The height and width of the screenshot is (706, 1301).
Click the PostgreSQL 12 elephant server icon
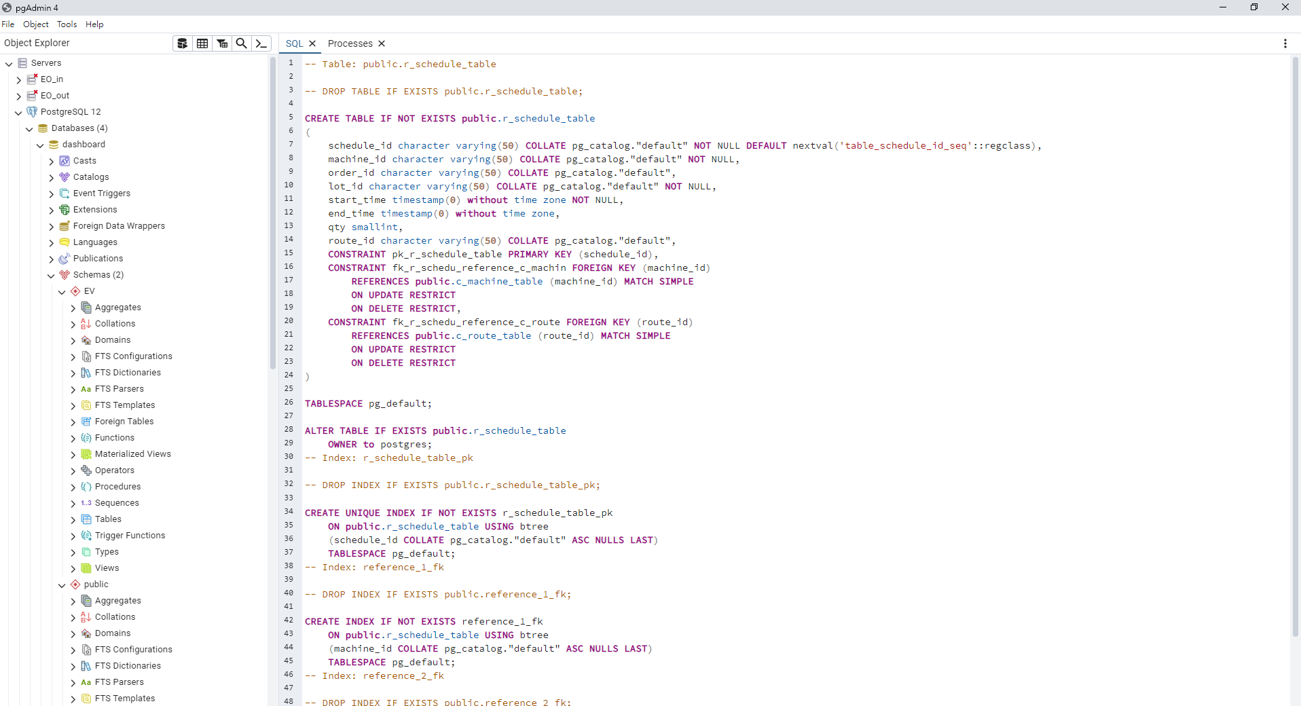point(32,112)
